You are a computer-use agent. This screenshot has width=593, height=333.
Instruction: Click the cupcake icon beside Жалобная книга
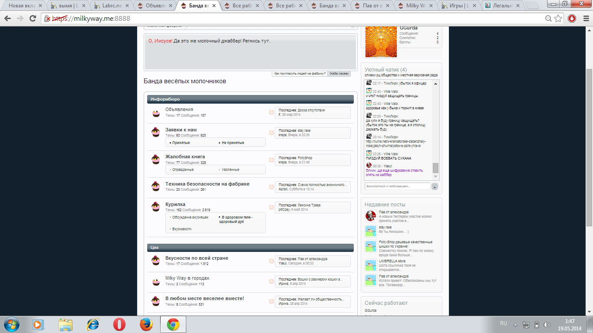pos(156,159)
